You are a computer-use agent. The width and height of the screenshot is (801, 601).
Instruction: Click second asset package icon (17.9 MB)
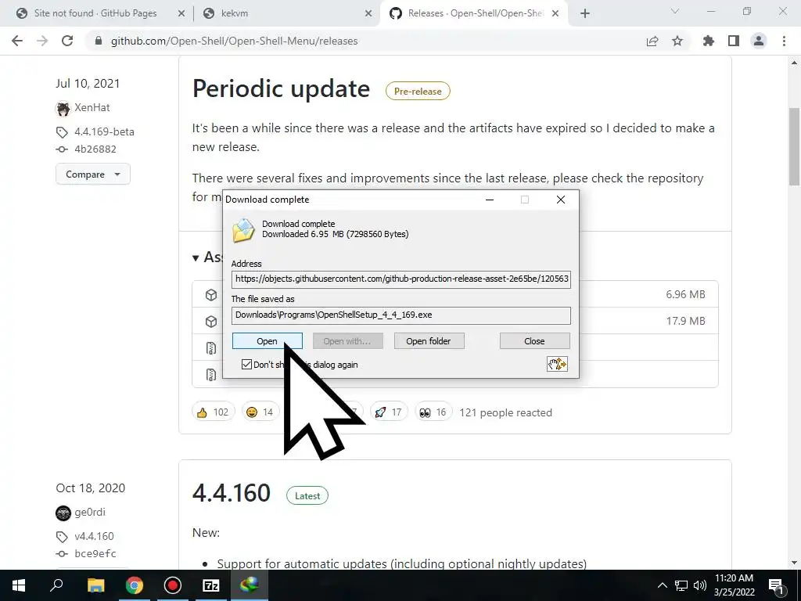pos(211,322)
